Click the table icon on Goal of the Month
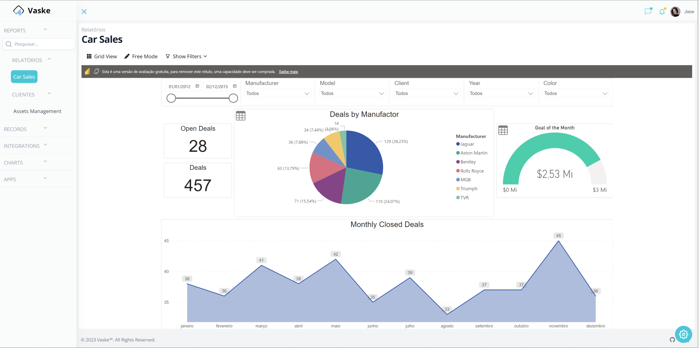 503,130
